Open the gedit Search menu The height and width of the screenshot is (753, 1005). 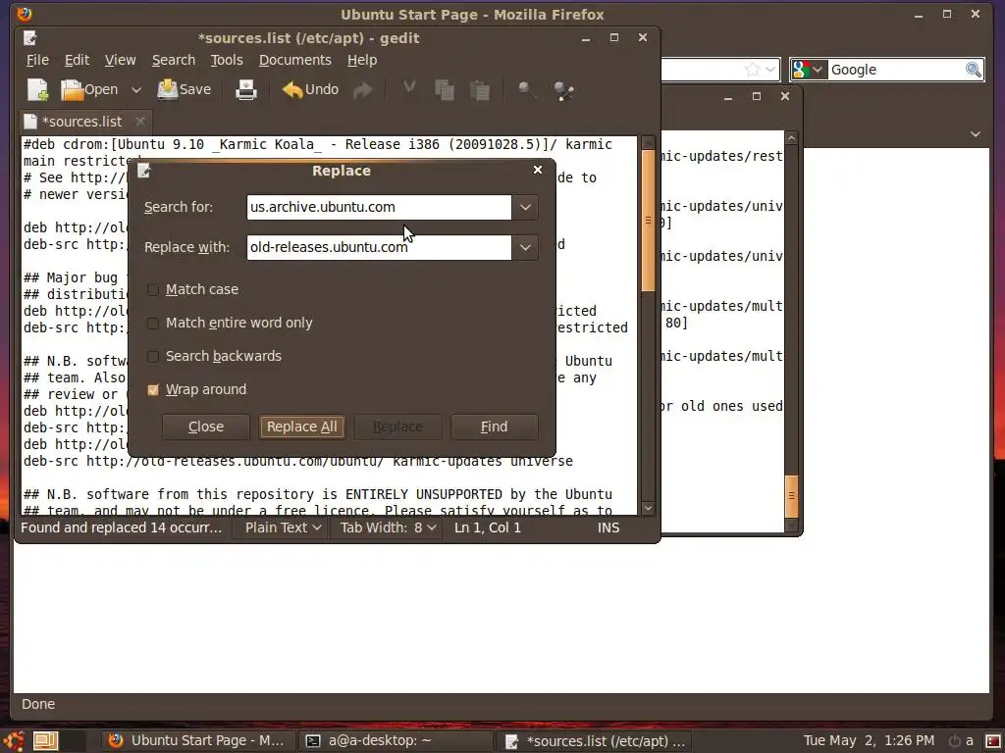[174, 60]
